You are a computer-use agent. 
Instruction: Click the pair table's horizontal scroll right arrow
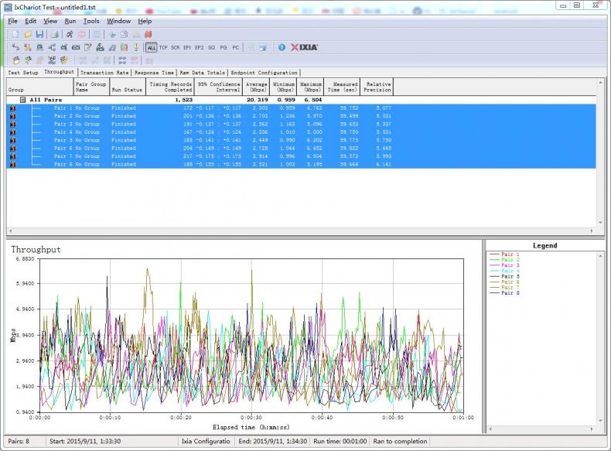[592, 231]
